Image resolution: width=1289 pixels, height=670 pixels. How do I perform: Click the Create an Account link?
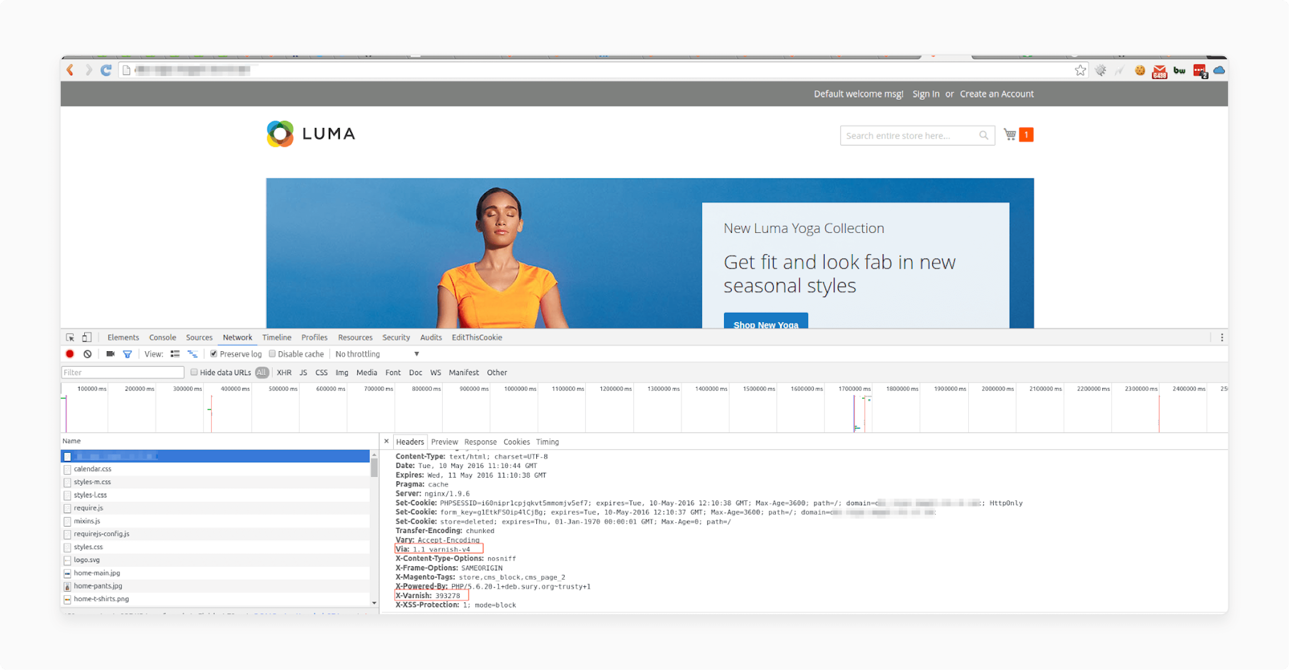pos(996,94)
